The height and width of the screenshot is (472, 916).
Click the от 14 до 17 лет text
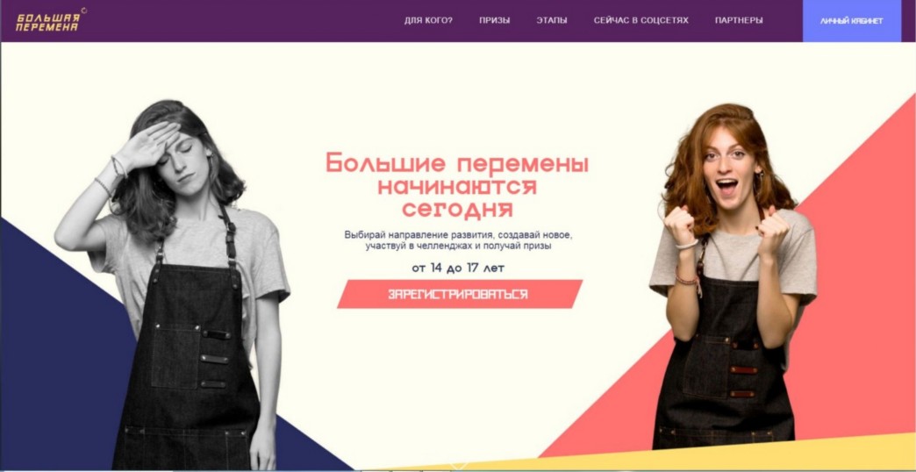point(458,268)
